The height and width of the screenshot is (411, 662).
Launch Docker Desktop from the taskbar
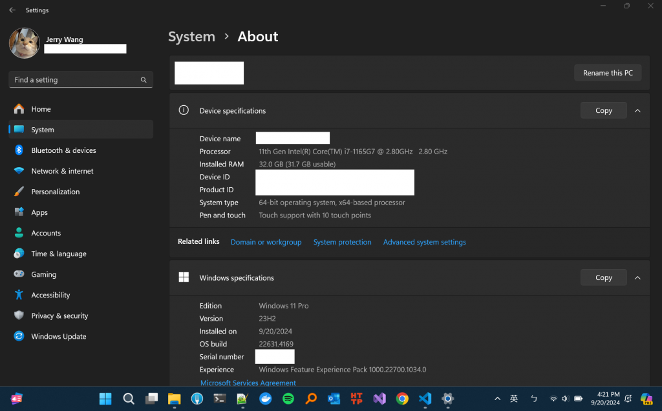265,398
